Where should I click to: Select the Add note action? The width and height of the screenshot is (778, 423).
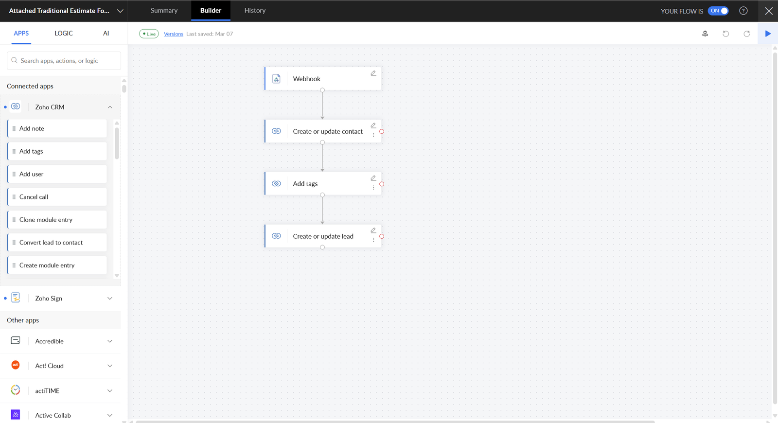coord(57,128)
